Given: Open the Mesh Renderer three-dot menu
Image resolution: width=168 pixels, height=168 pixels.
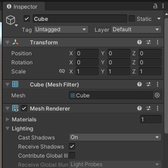Looking at the screenshot, I should coord(158,108).
